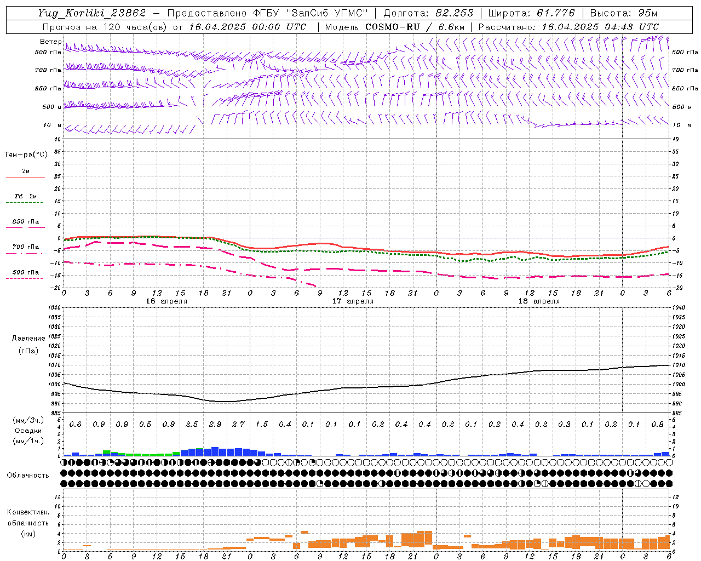
Task: Click the 2.7 precipitation value
Action: click(x=238, y=425)
